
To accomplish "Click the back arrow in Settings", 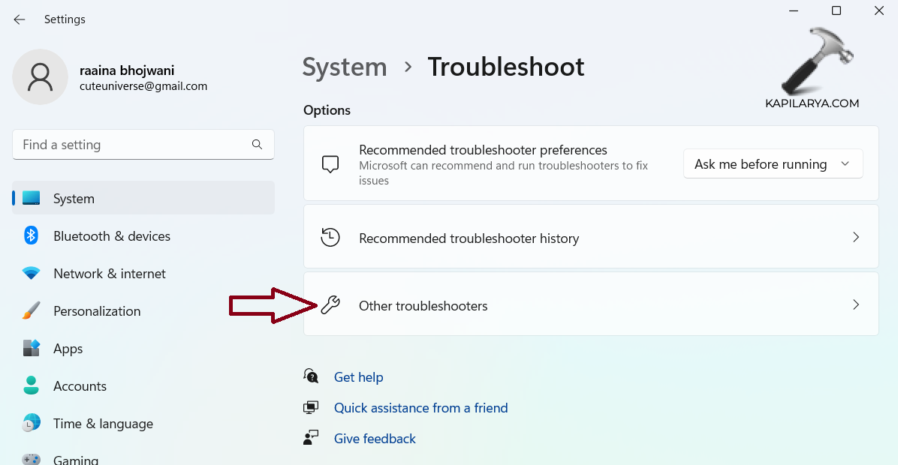I will pos(20,19).
